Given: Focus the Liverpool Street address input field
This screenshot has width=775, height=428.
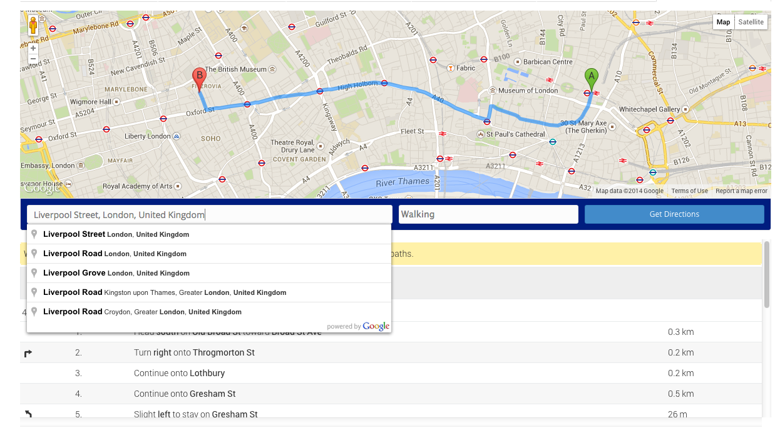Looking at the screenshot, I should [209, 215].
